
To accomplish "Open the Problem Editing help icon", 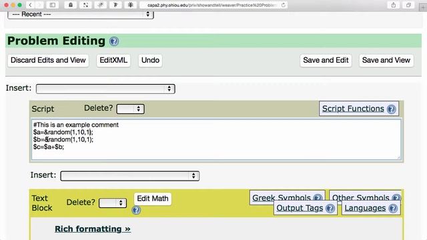I will click(114, 41).
